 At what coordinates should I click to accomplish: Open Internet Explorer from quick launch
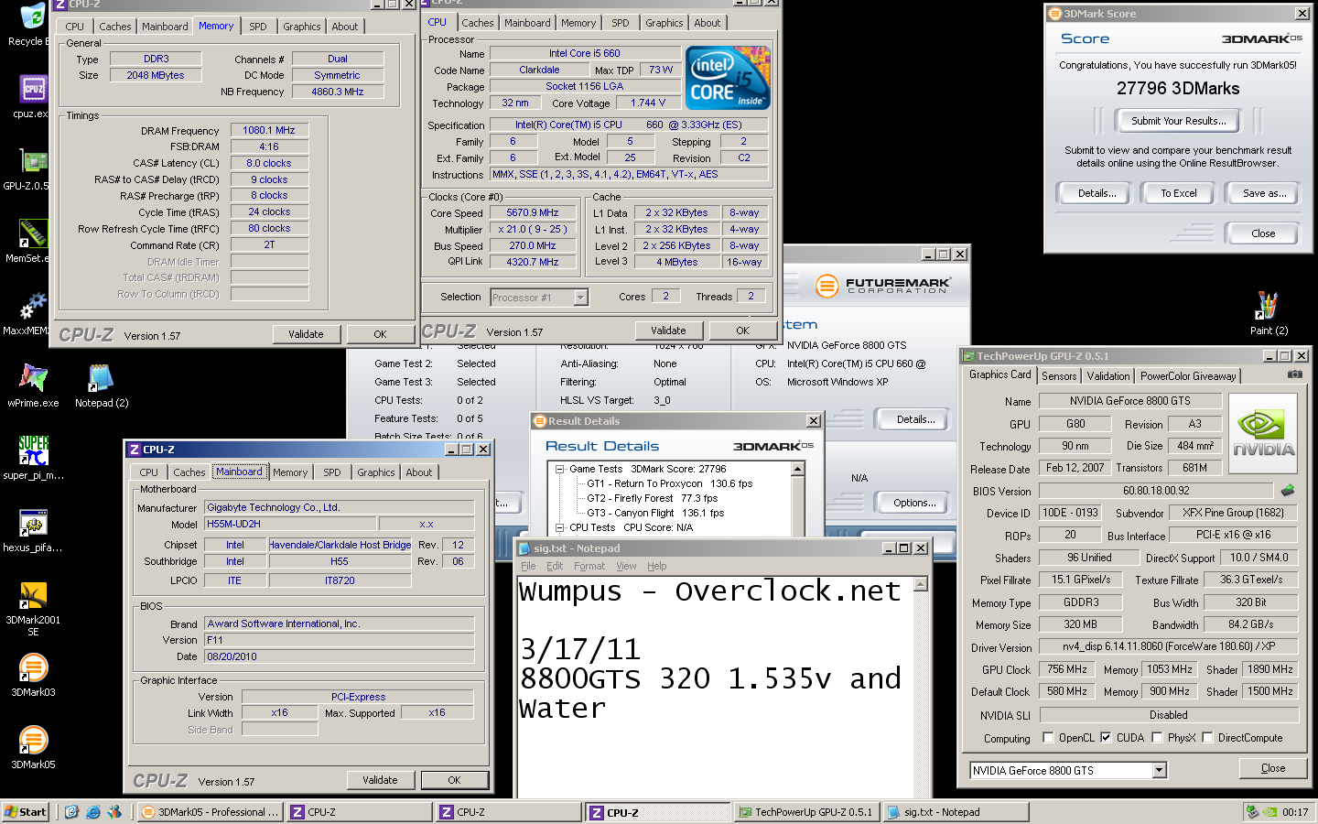pos(93,812)
